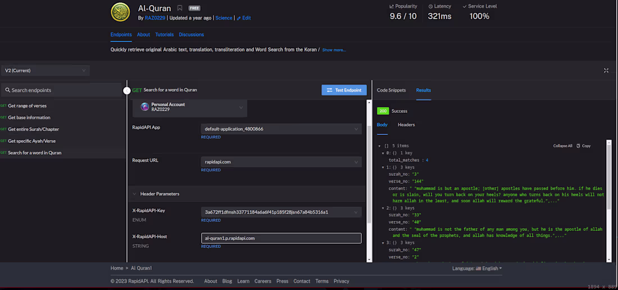Open the Tutorials tab

(x=164, y=35)
